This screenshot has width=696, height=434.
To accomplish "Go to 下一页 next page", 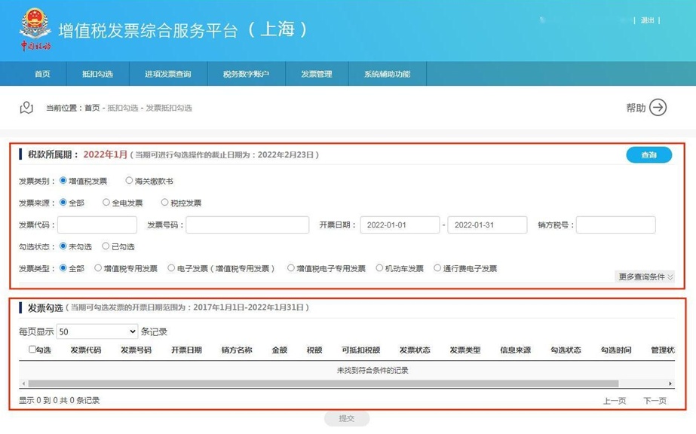I will [x=655, y=401].
